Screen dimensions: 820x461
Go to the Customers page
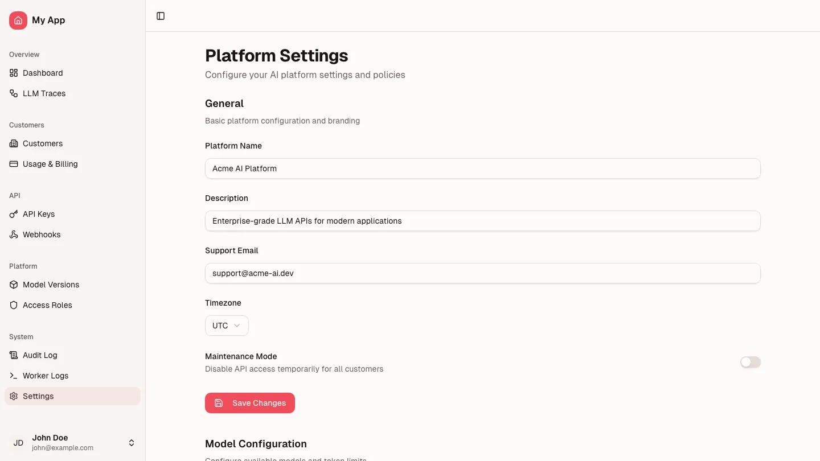tap(42, 143)
